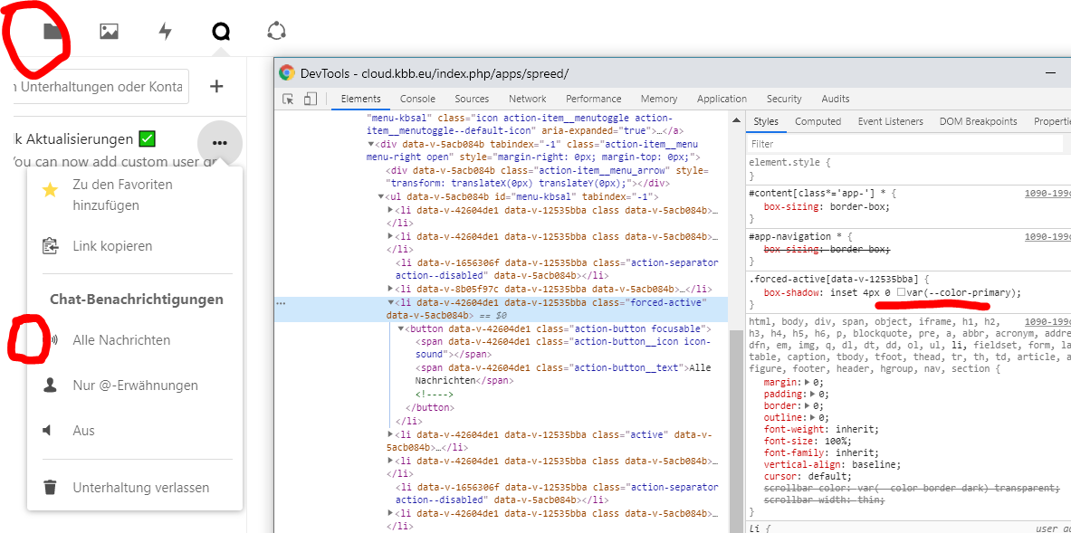Image resolution: width=1071 pixels, height=533 pixels.
Task: Open the Photos app icon in Nextcloud header
Action: (110, 32)
